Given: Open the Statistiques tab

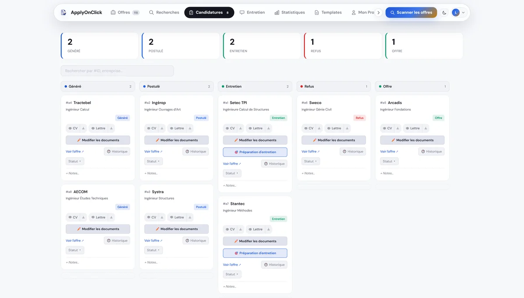Looking at the screenshot, I should pos(290,13).
